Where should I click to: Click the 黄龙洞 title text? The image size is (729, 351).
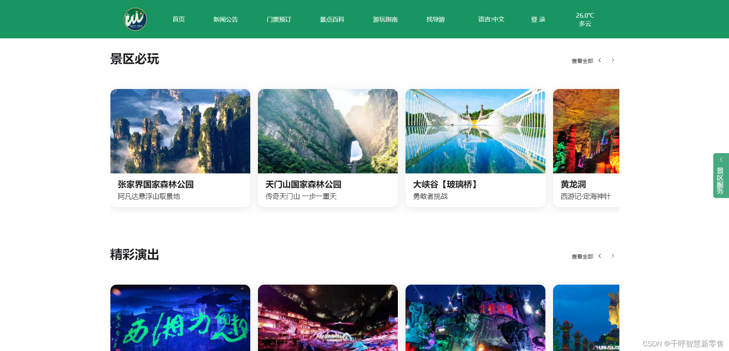click(x=573, y=185)
